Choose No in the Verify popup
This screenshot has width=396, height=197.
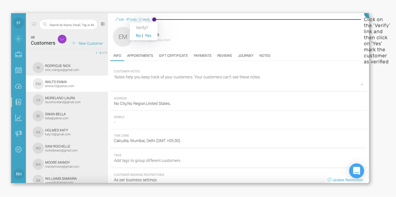point(138,36)
